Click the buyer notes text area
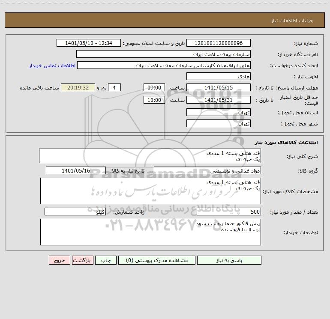The image size is (330, 319). coord(150,232)
